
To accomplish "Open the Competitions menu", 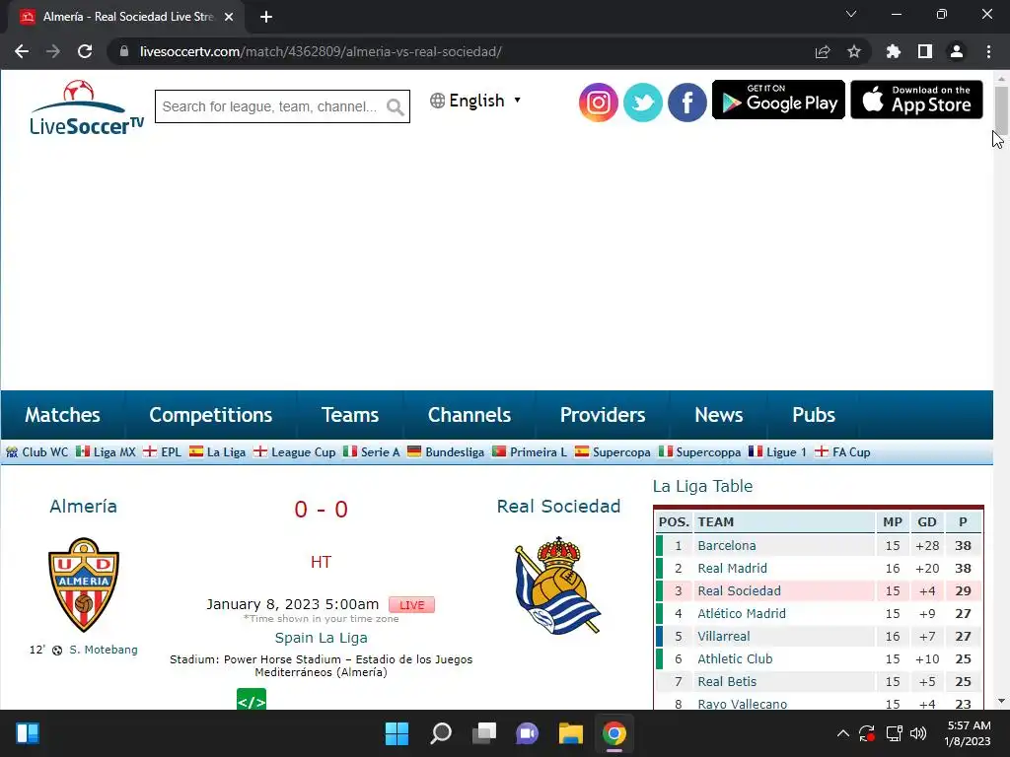I will [211, 415].
